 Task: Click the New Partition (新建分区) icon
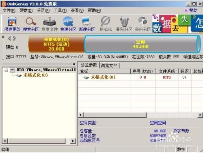87,24
